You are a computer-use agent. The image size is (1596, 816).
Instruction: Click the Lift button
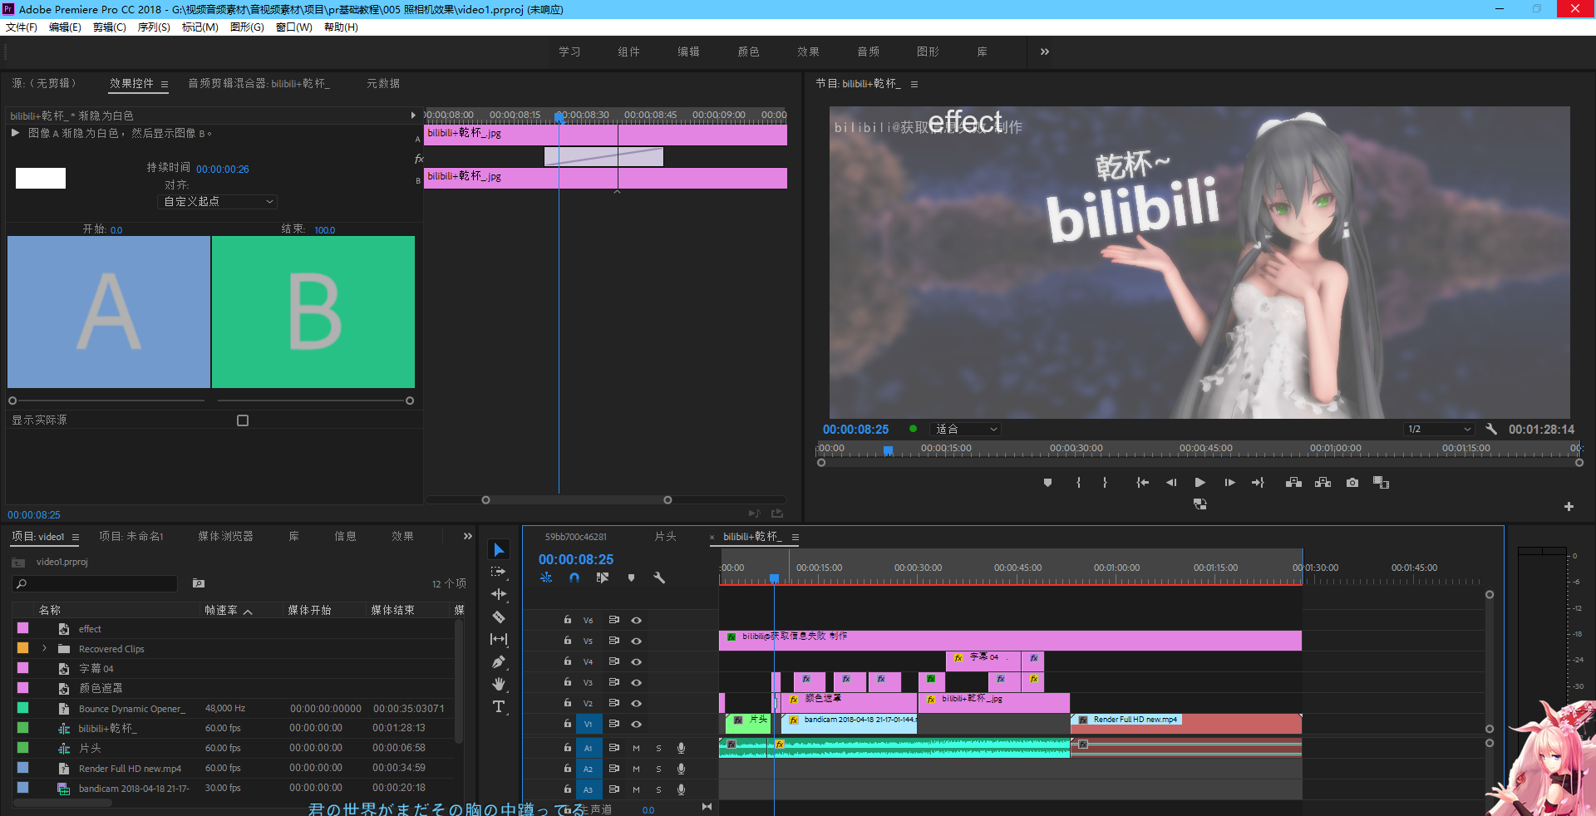click(1293, 483)
